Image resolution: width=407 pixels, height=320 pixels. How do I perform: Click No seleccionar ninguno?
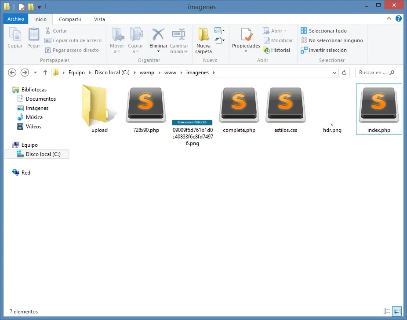[332, 40]
